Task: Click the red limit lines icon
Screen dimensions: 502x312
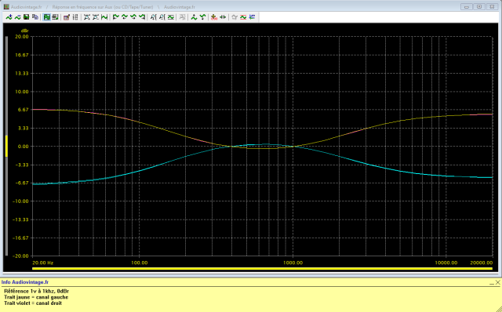Action: (243, 17)
